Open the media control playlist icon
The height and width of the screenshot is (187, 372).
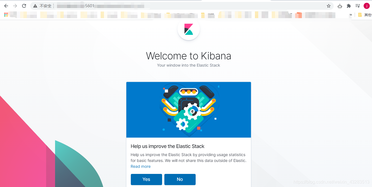click(357, 6)
